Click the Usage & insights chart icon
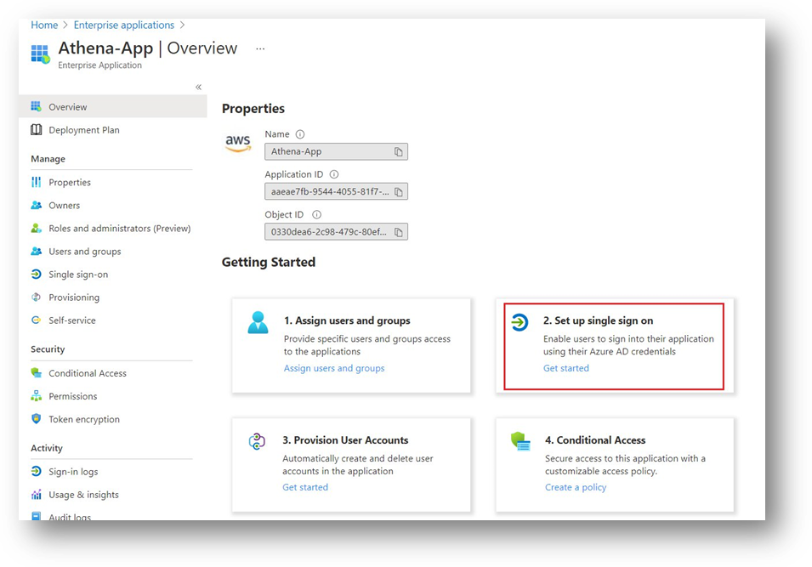 [36, 495]
